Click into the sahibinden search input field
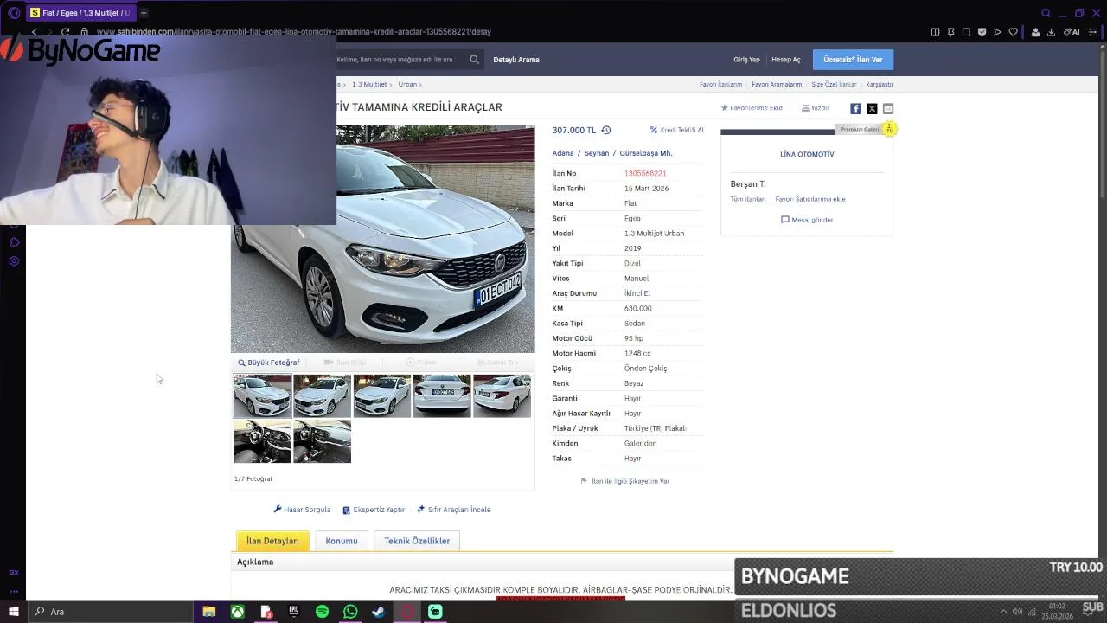 click(x=400, y=60)
